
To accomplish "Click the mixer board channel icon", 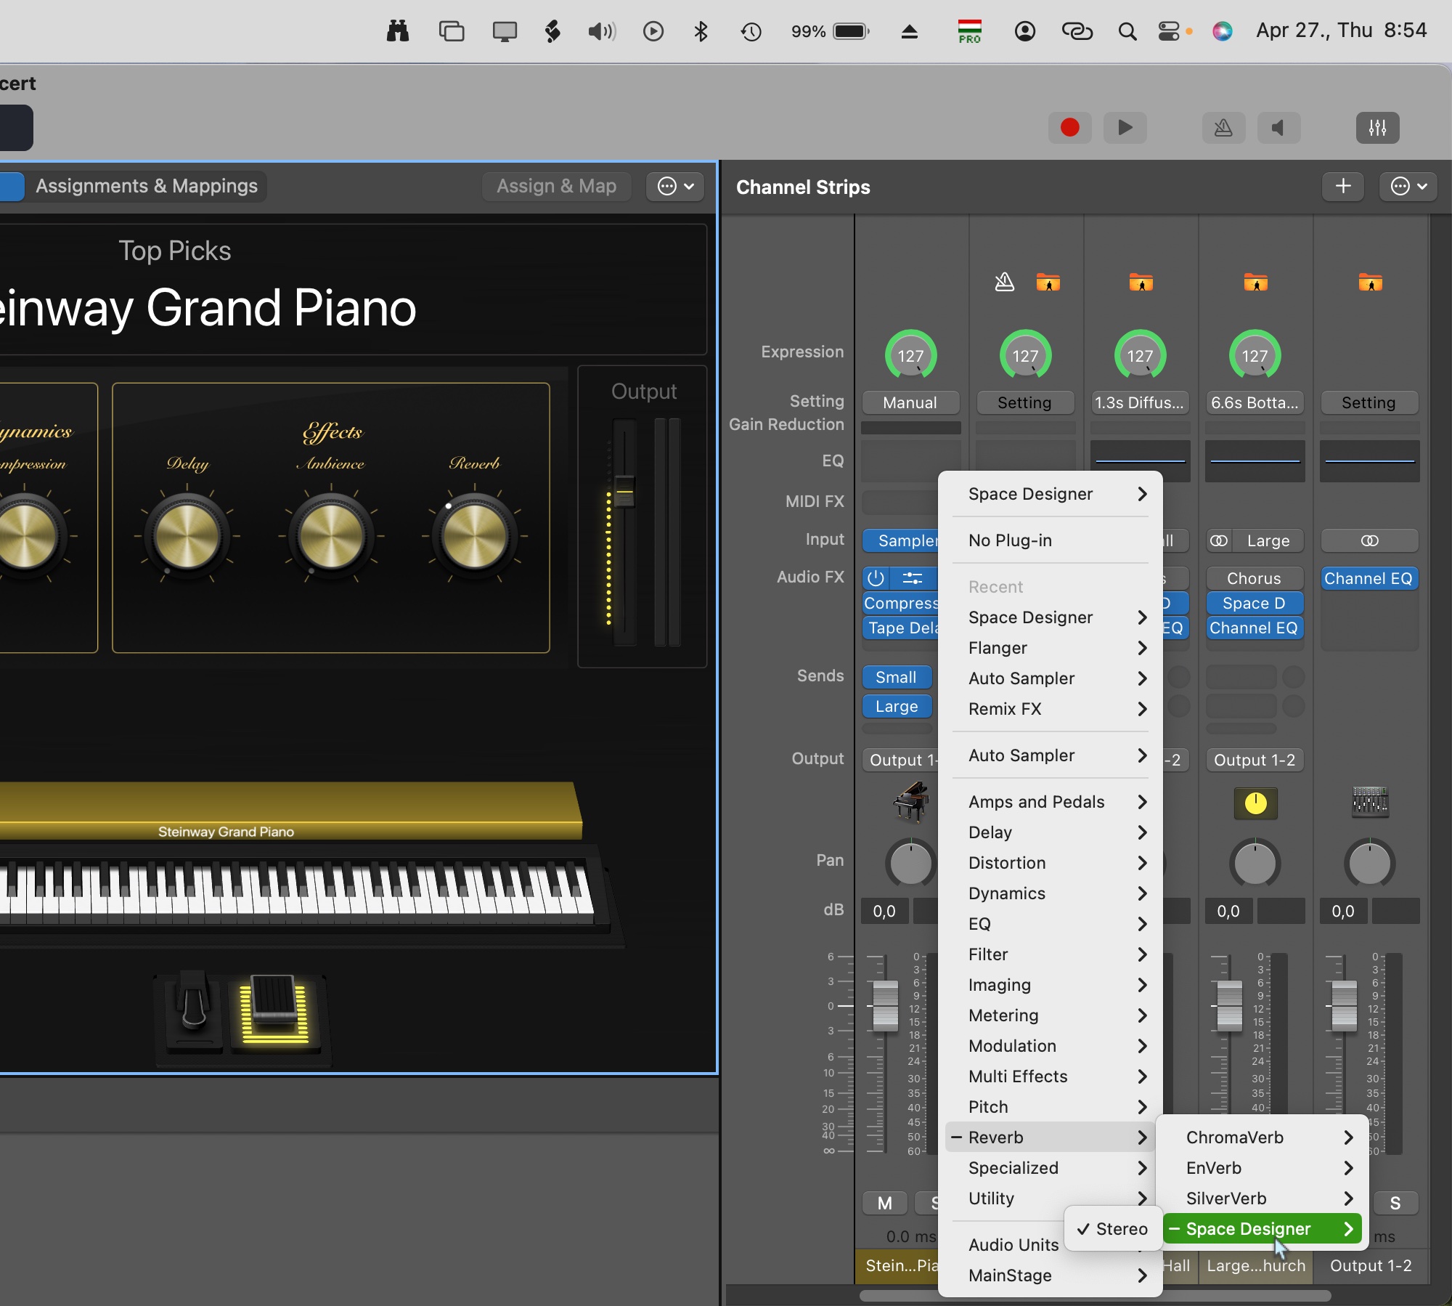I will [1370, 803].
